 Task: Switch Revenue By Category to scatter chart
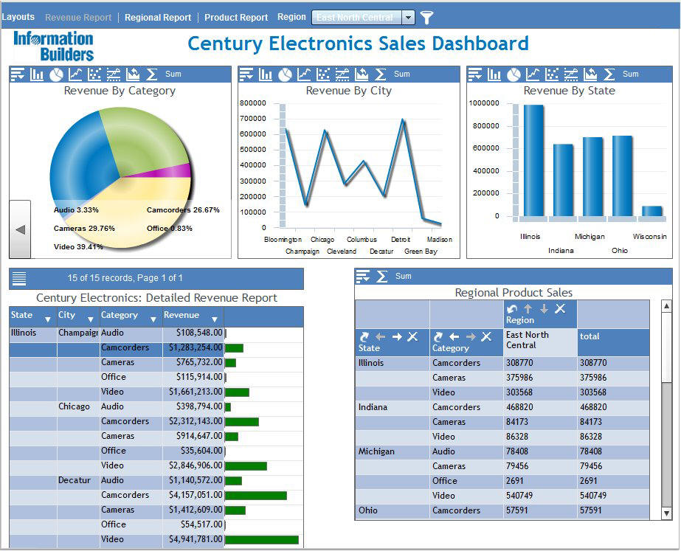click(x=94, y=74)
